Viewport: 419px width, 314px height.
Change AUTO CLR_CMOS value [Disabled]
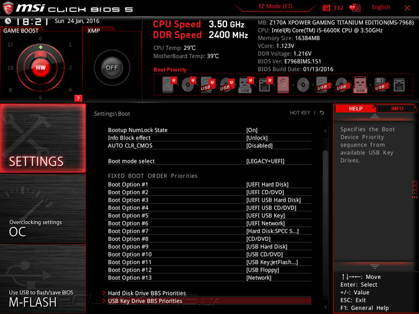[x=259, y=145]
